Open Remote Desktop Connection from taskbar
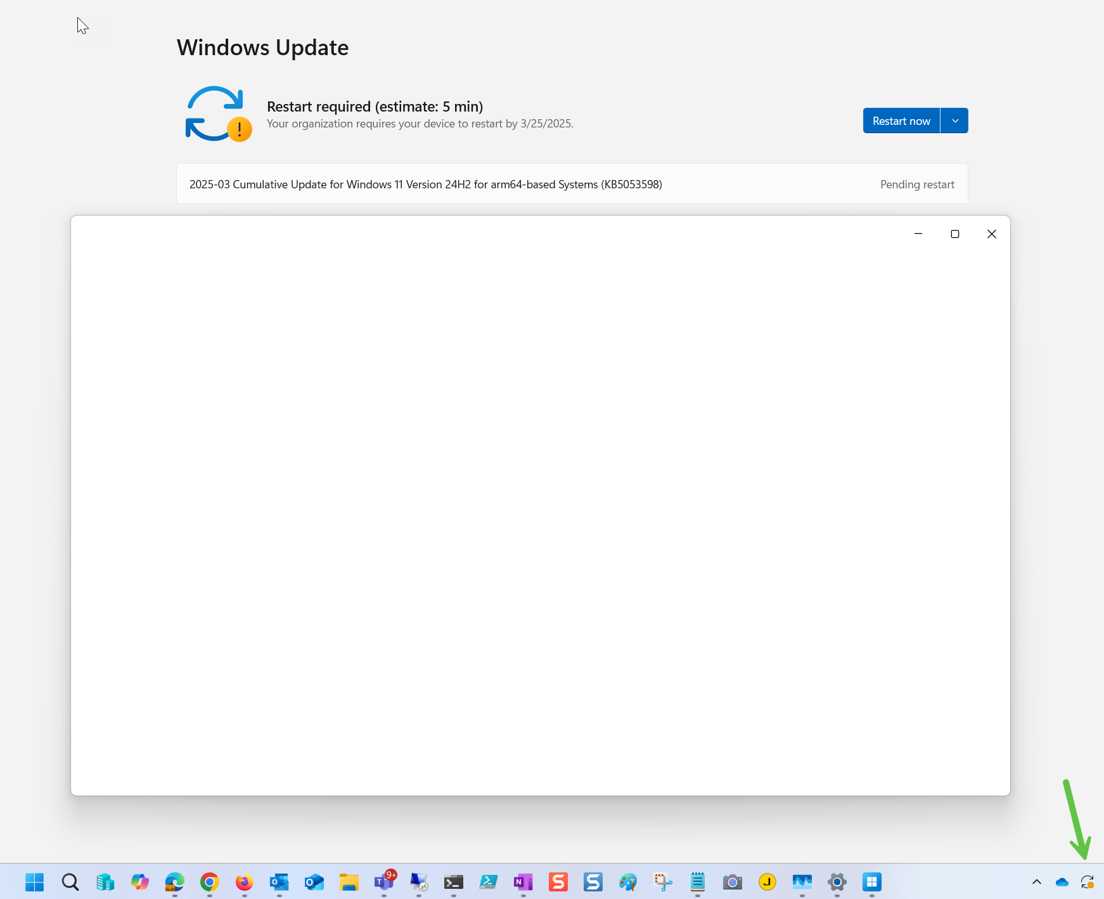The image size is (1104, 899). pos(419,882)
